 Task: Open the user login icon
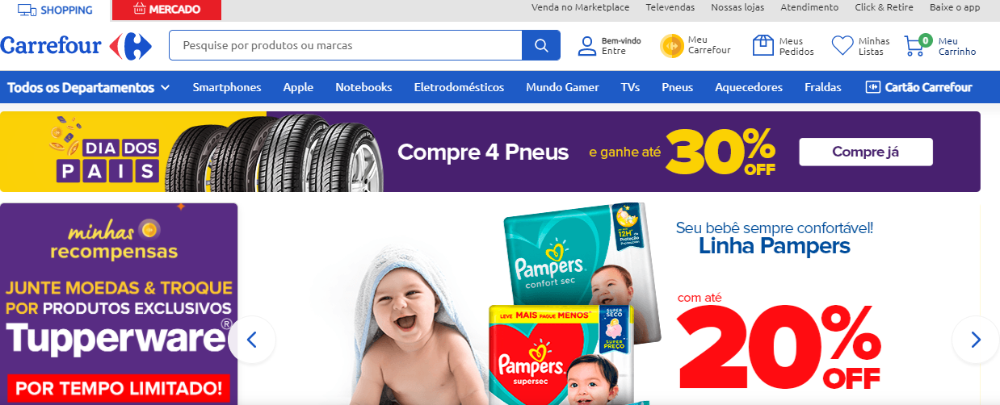[586, 46]
